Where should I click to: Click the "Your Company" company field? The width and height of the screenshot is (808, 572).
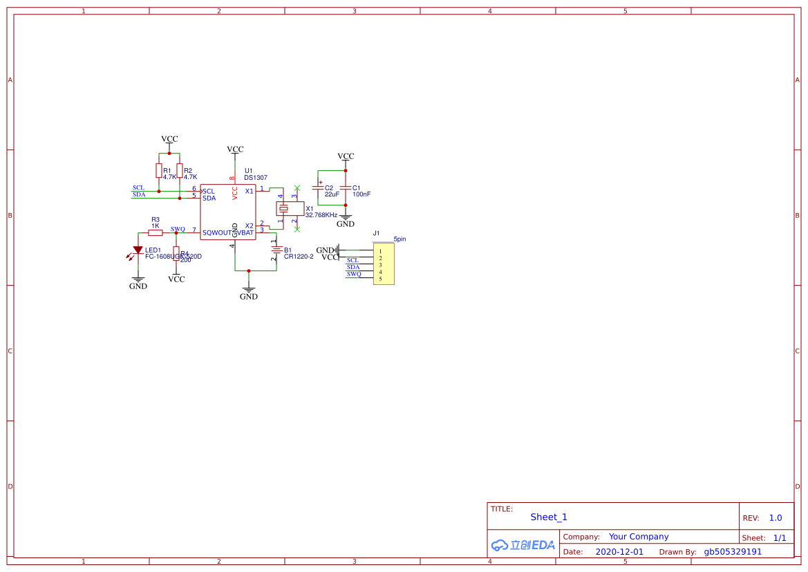point(639,537)
